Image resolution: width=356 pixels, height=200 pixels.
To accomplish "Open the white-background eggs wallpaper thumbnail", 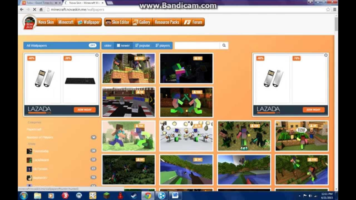I will tap(186, 136).
